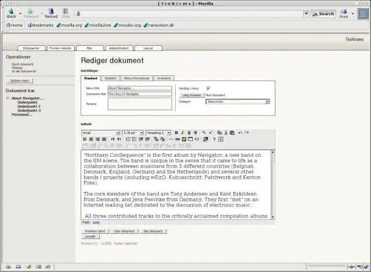
Task: Insert a table into document
Action: (x=190, y=139)
